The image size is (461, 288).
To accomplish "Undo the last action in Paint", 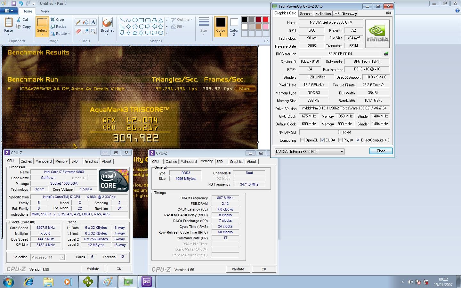I will (x=21, y=3).
